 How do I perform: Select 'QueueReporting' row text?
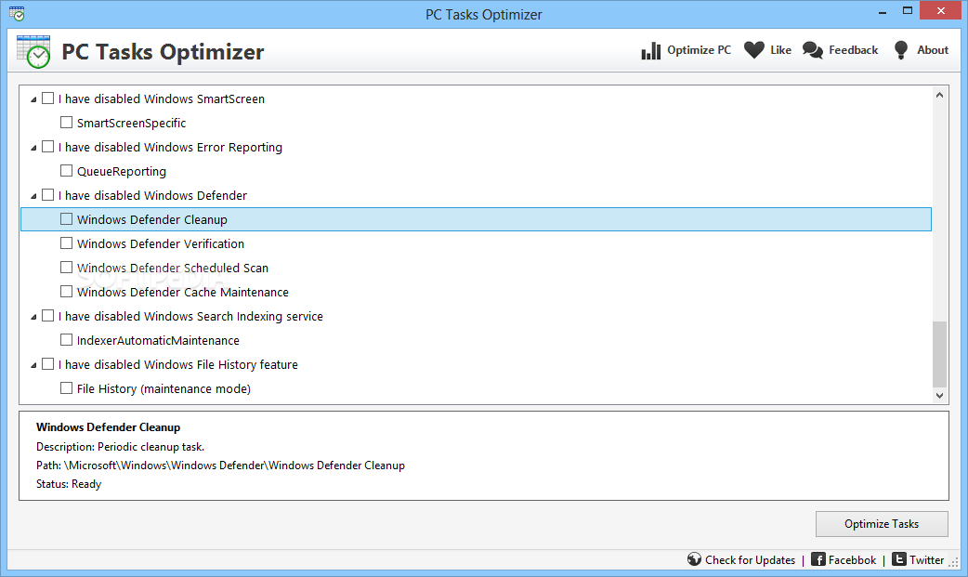click(122, 171)
